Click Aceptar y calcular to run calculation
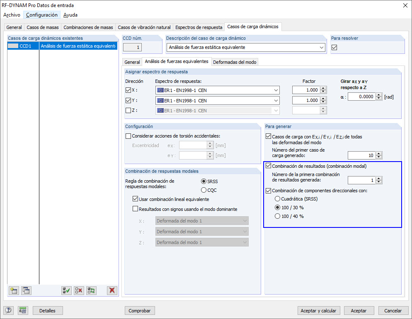This screenshot has height=319, width=412. point(319,310)
